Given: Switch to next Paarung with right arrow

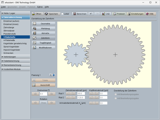Looking at the screenshot, I should tap(54, 75).
